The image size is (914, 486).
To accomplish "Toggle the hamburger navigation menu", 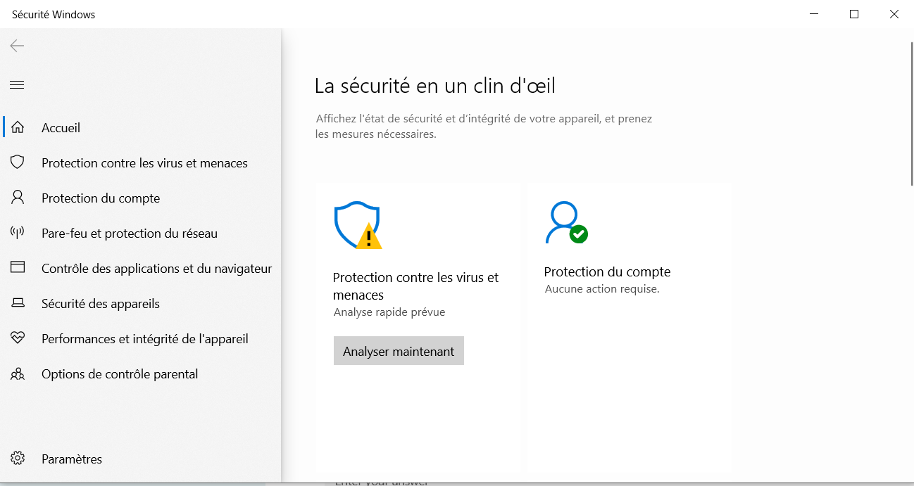I will click(17, 85).
